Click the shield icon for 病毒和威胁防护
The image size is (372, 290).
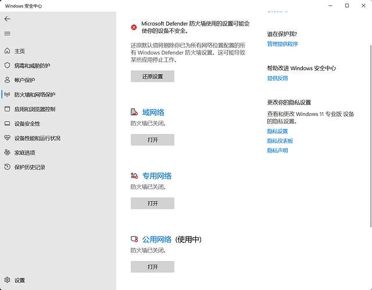[x=8, y=66]
